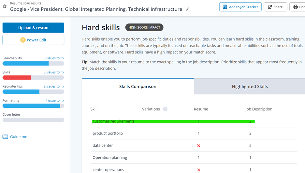Click the Cover letter label

11,114
